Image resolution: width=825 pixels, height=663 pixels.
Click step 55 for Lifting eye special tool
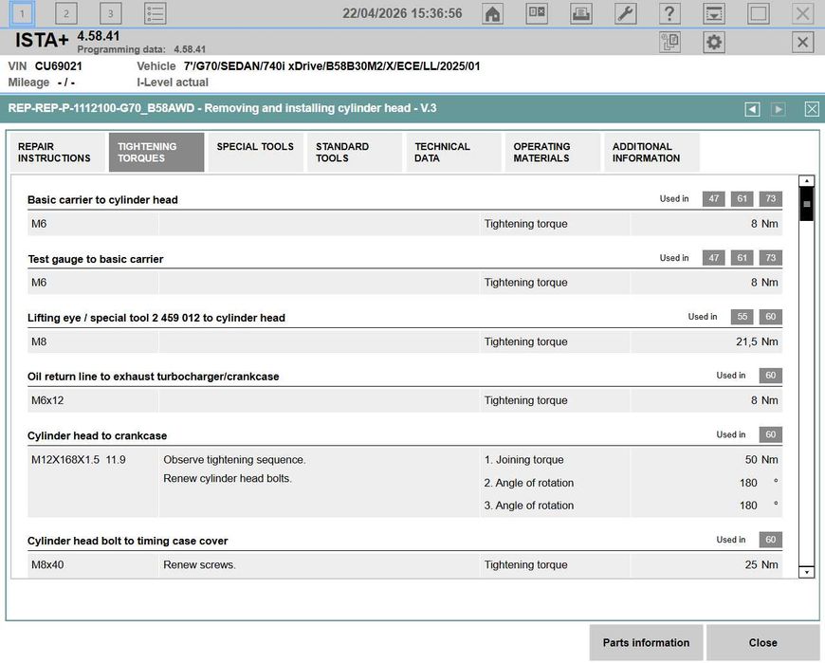(742, 317)
